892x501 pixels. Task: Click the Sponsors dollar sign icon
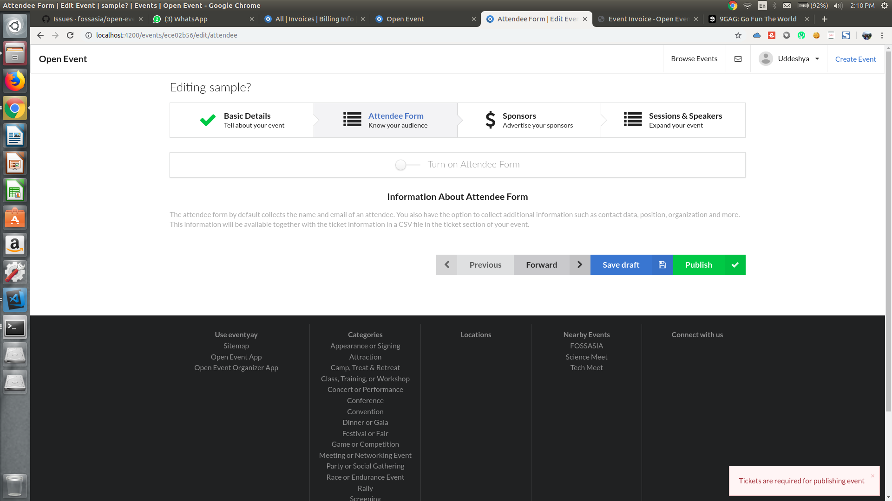490,120
